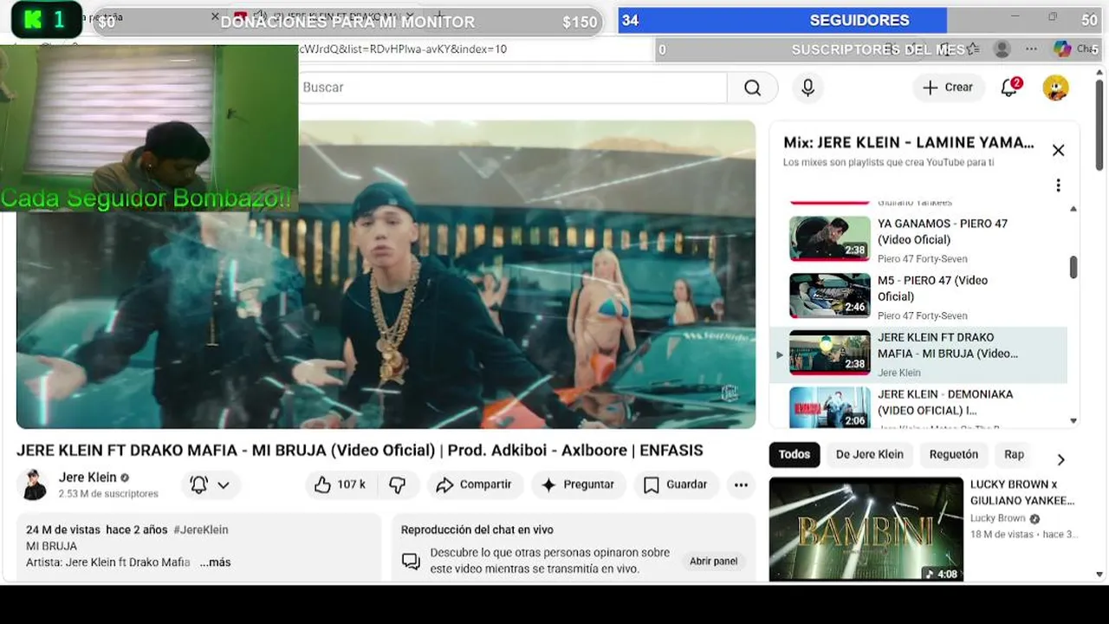The height and width of the screenshot is (624, 1109).
Task: Click into the Buscar search field
Action: coord(511,88)
